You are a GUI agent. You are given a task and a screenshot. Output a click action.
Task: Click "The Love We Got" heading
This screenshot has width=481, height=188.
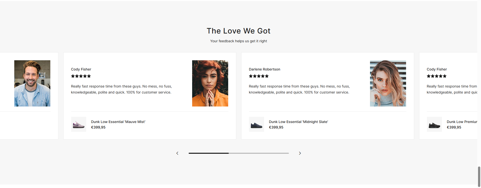point(238,31)
